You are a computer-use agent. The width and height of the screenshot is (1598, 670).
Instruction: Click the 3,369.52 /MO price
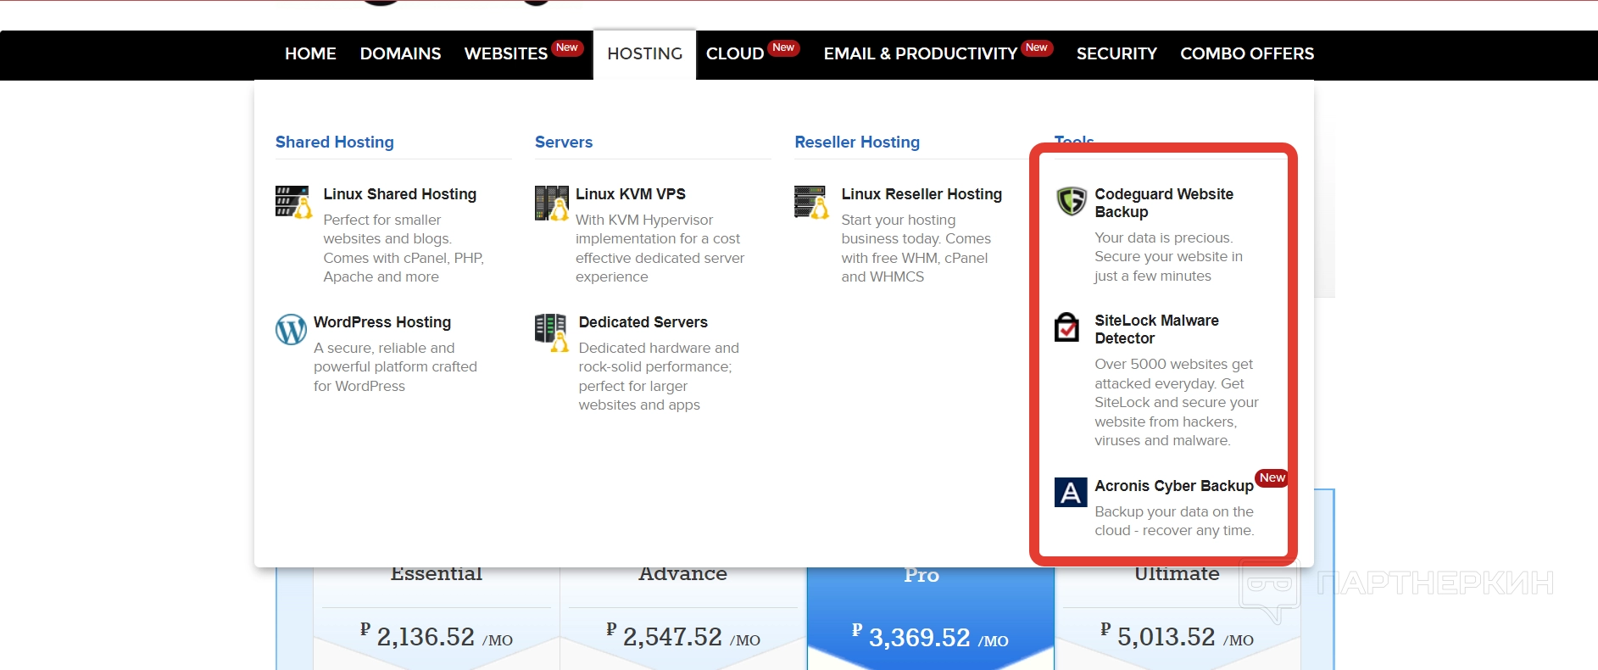pos(930,637)
